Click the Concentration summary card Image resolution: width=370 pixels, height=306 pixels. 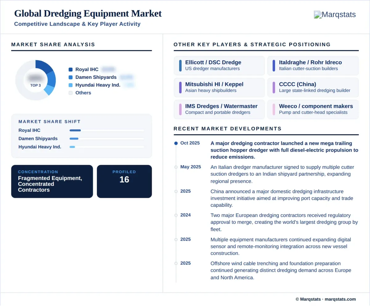coord(52,181)
